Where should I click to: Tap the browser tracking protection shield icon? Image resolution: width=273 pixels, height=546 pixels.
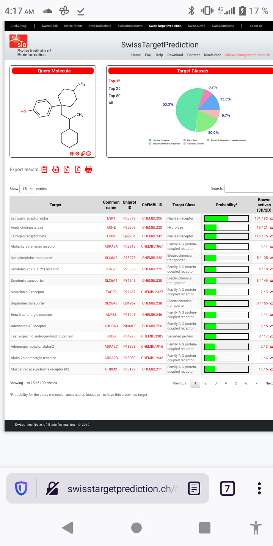[21, 488]
